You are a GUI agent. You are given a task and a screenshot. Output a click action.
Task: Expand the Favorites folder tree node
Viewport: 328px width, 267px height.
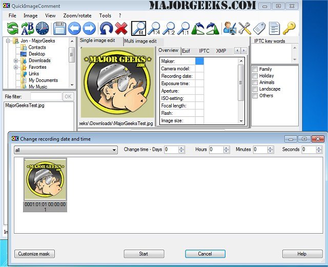pyautogui.click(x=16, y=67)
